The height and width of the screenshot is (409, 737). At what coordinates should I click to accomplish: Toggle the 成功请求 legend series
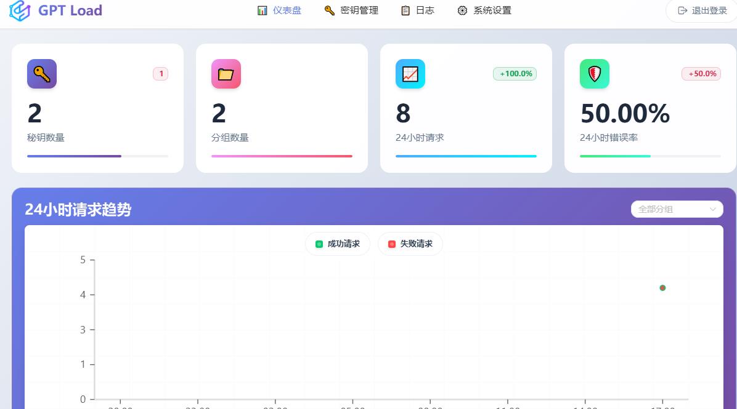337,244
